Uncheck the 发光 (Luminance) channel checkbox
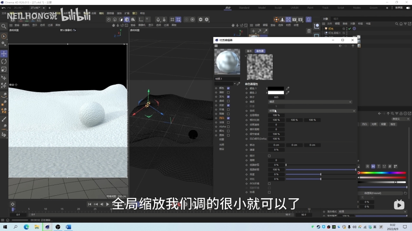412x231 pixels. [228, 97]
